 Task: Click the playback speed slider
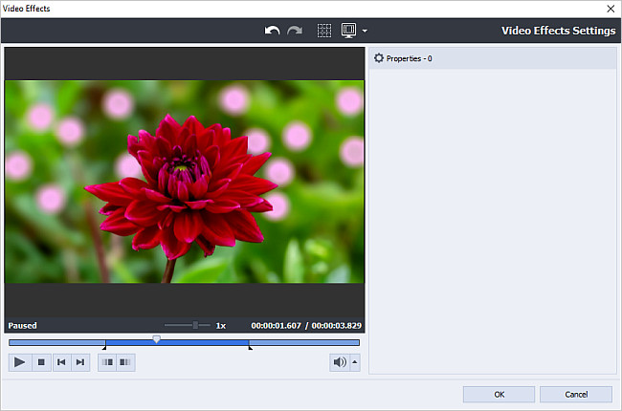tap(195, 326)
